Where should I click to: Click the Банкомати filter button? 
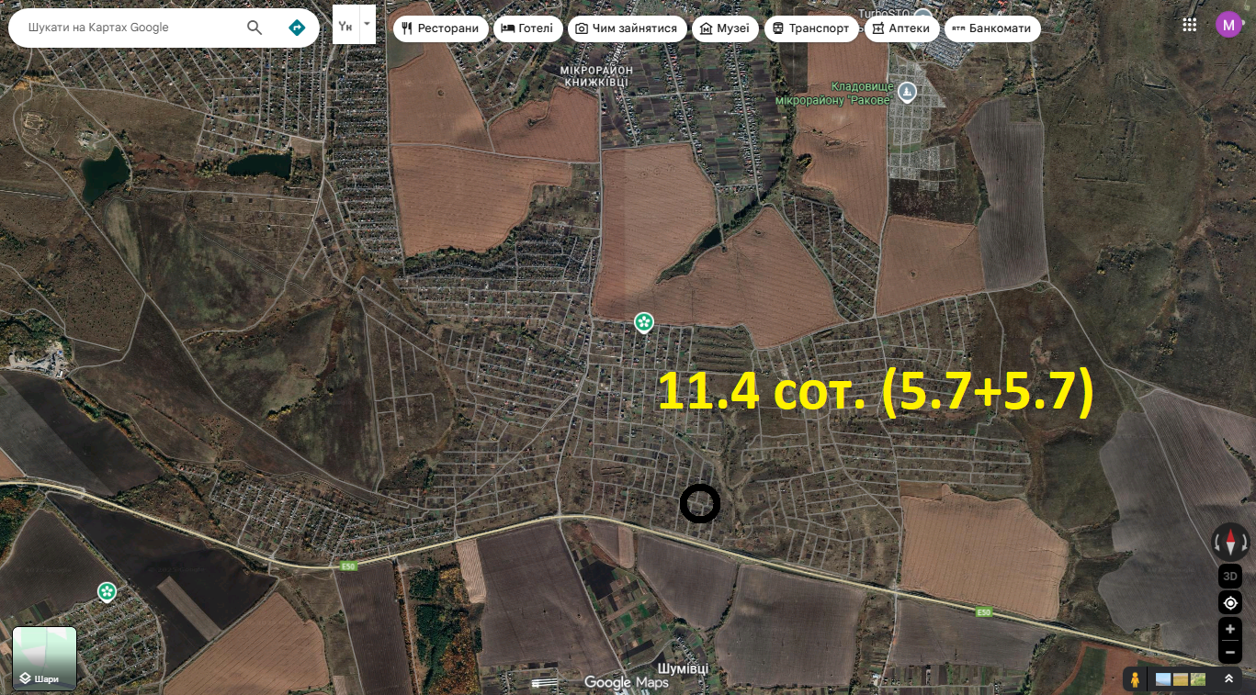click(992, 28)
